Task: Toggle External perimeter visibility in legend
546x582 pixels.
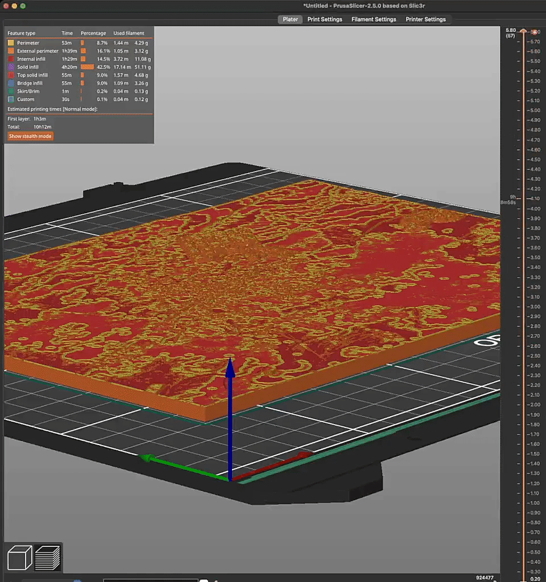Action: (x=11, y=51)
